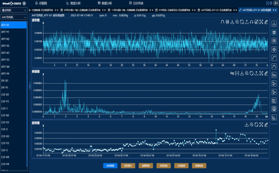Open the waveform chart edit pencil
The image size is (279, 173).
click(266, 22)
